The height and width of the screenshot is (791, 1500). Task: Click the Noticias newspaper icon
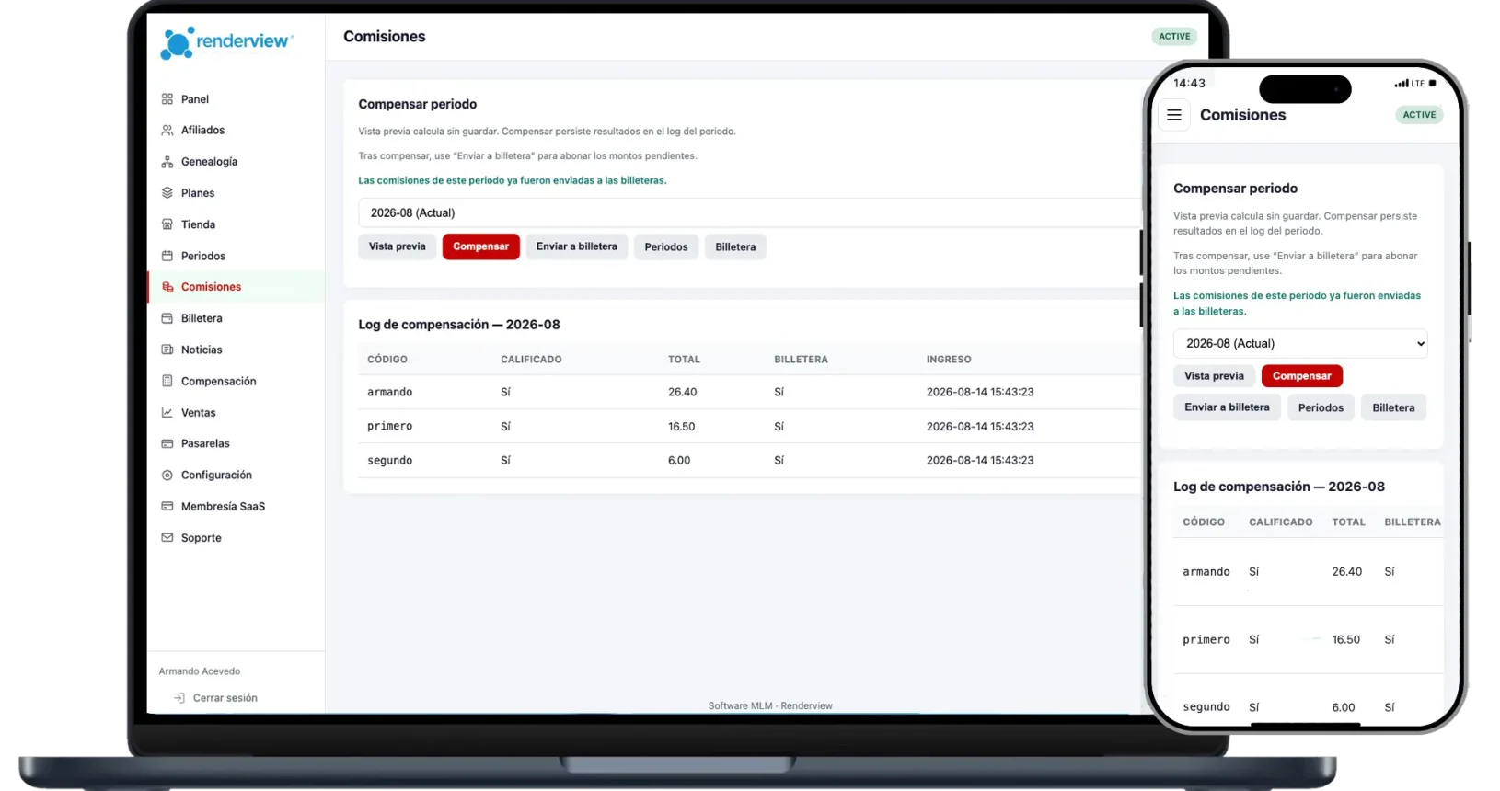[167, 350]
